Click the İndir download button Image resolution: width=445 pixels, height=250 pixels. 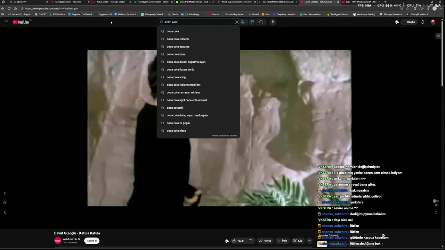point(282,241)
